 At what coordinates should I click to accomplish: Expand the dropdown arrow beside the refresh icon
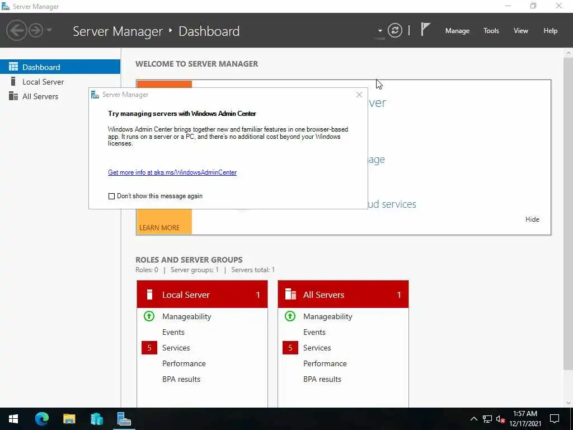pos(380,31)
